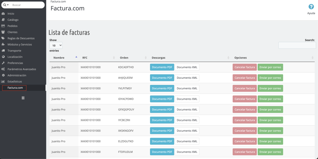Cancelar factura for order YVLPITMSY
The image size is (318, 159).
coord(245,88)
